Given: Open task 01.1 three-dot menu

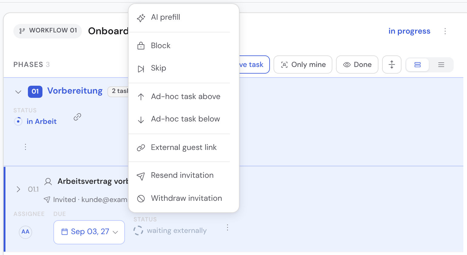Looking at the screenshot, I should click(227, 228).
